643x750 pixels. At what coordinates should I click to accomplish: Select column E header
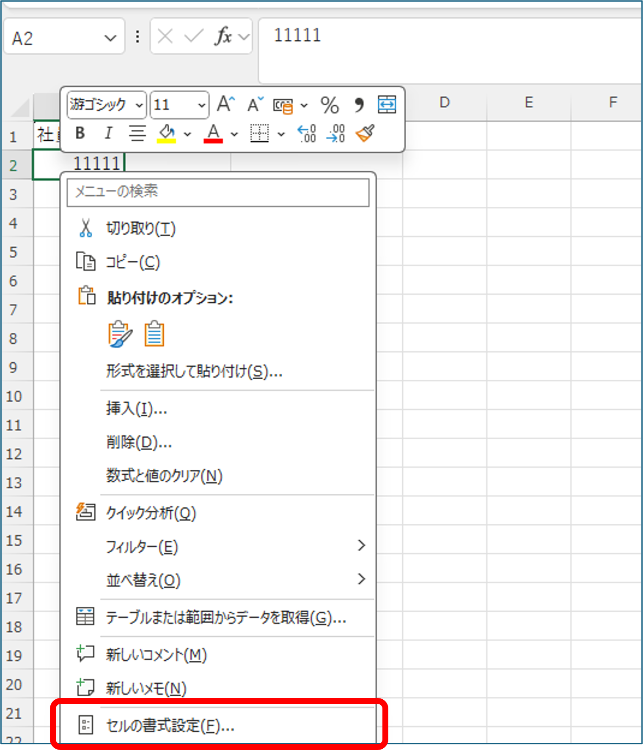pos(529,102)
